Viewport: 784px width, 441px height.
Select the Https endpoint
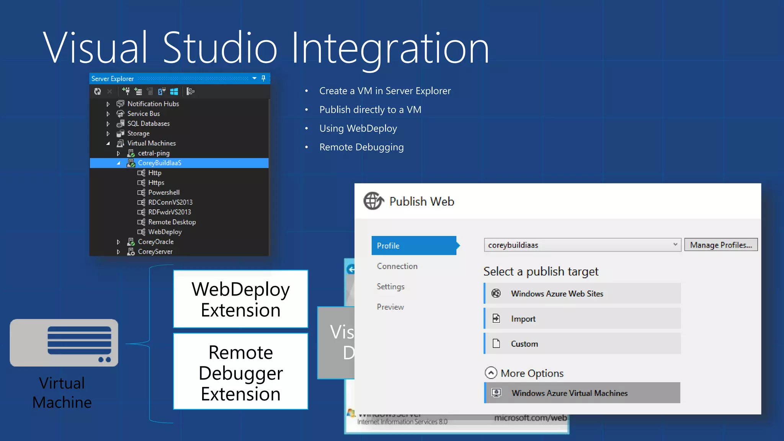[x=156, y=183]
